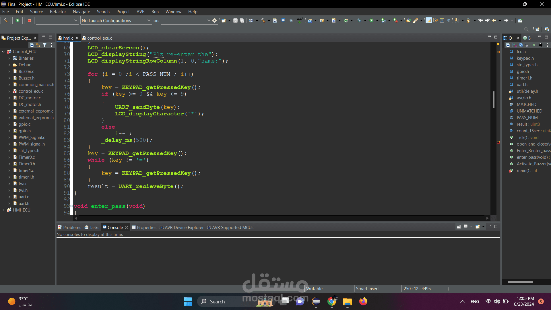Switch to the control_ecu.c editor tab
Viewport: 551px width, 310px height.
click(x=99, y=38)
